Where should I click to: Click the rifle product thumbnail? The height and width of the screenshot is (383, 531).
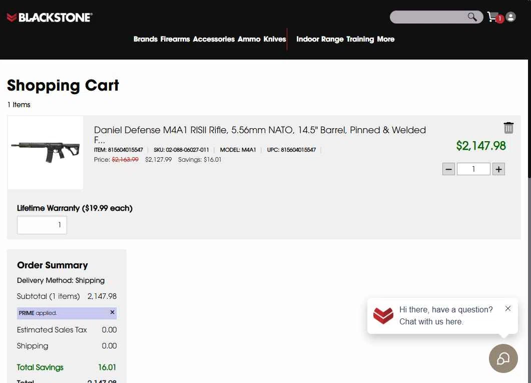(46, 152)
